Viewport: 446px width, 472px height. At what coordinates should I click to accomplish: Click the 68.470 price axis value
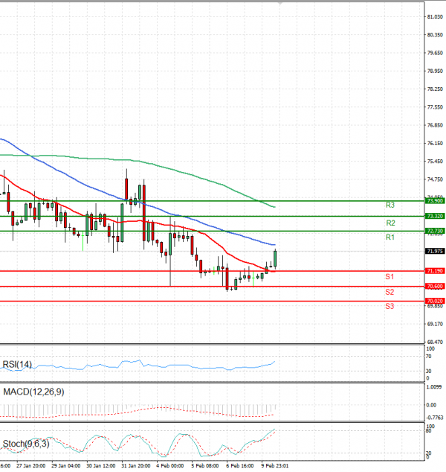tap(435, 342)
